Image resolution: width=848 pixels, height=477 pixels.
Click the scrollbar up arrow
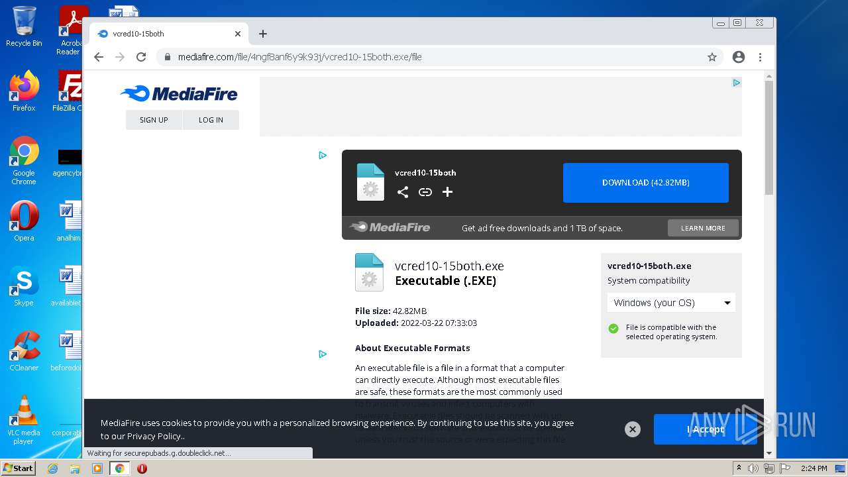click(x=769, y=76)
